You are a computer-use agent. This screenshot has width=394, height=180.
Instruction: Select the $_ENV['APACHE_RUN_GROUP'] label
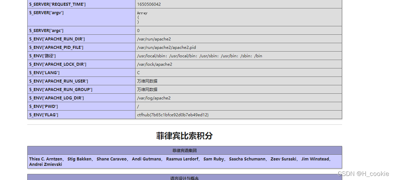point(61,90)
